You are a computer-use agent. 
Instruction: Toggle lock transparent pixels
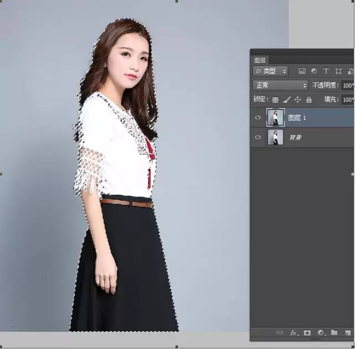point(275,100)
